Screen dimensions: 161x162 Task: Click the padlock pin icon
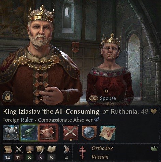pyautogui.click(x=8, y=97)
